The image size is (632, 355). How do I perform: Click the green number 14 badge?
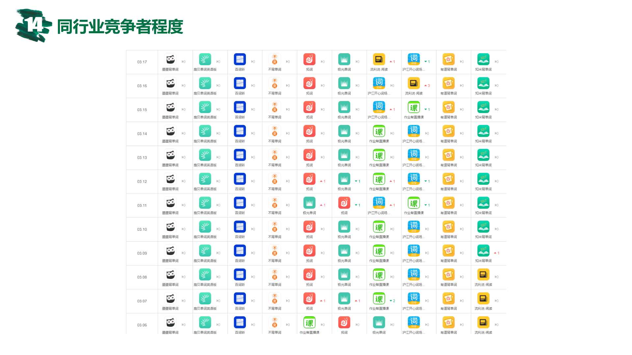tap(34, 25)
